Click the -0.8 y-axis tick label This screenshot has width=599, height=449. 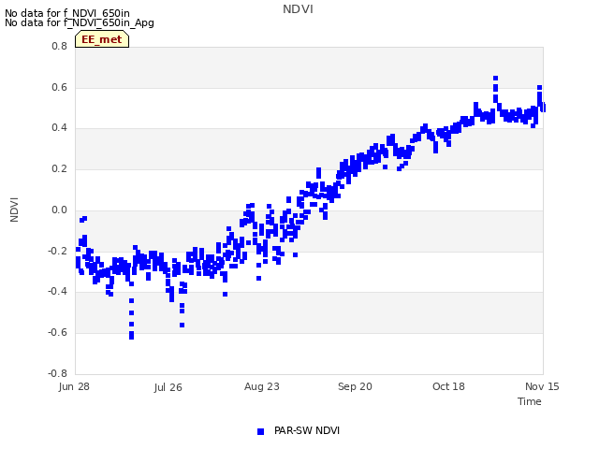click(x=57, y=373)
